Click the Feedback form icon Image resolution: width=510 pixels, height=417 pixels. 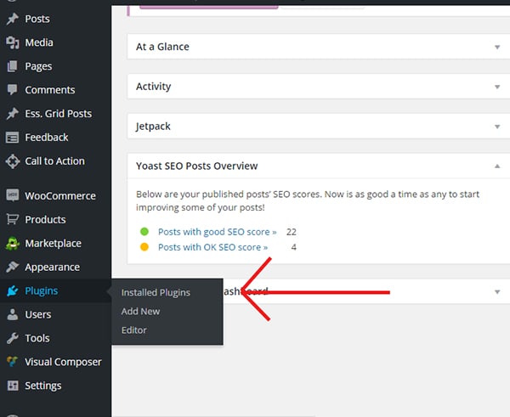pos(13,138)
